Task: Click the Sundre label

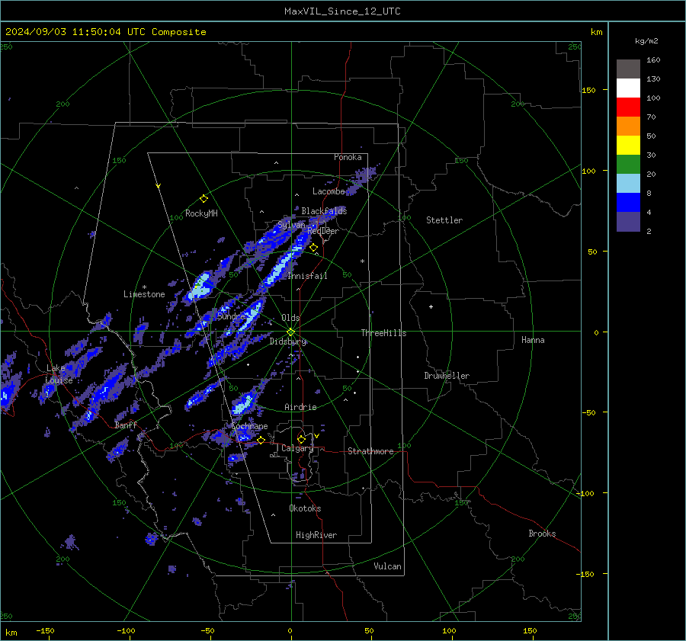Action: (231, 316)
